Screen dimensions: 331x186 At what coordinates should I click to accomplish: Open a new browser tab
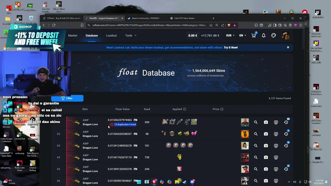click(x=213, y=18)
